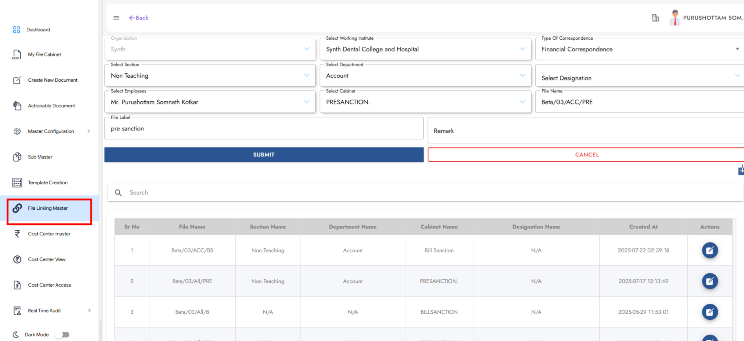Go to Template Creation in sidebar
744x341 pixels.
(x=48, y=183)
